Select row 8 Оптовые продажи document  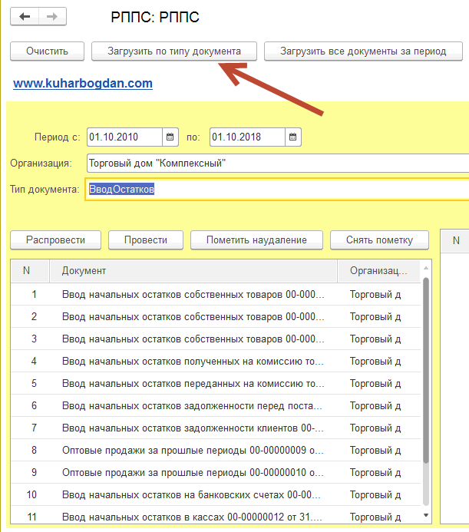click(x=192, y=450)
